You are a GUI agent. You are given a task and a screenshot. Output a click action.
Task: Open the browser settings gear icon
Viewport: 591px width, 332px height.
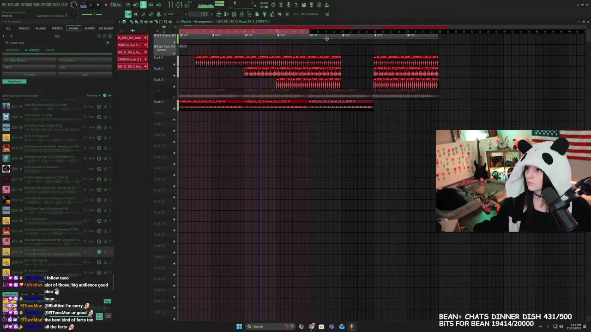pyautogui.click(x=109, y=36)
